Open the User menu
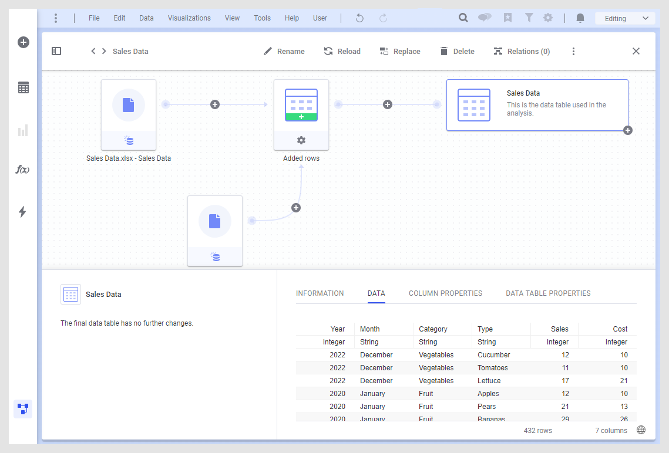The height and width of the screenshot is (453, 669). [320, 18]
